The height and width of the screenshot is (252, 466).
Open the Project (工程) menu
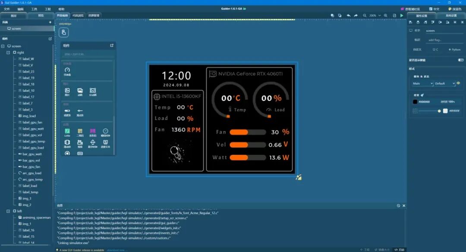48,9
